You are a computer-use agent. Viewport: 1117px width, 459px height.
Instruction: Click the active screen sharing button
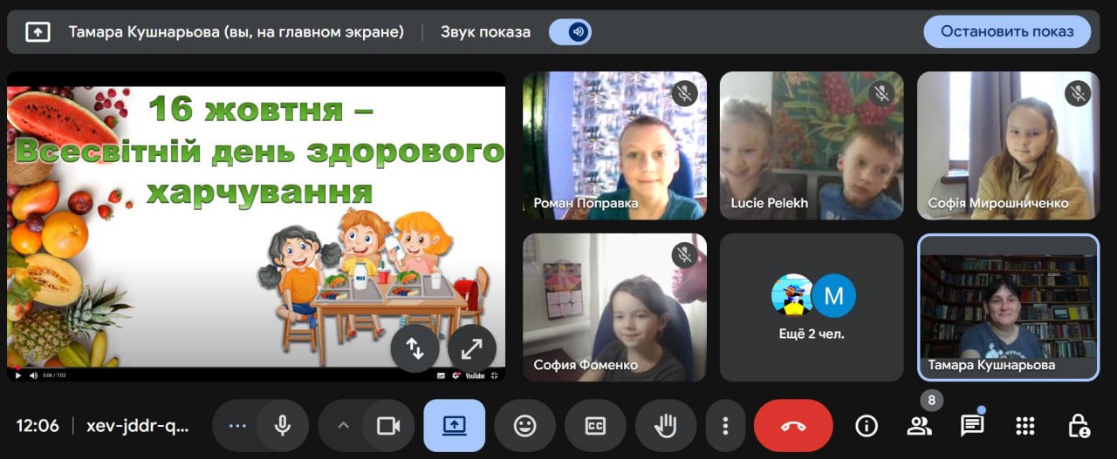pyautogui.click(x=454, y=425)
